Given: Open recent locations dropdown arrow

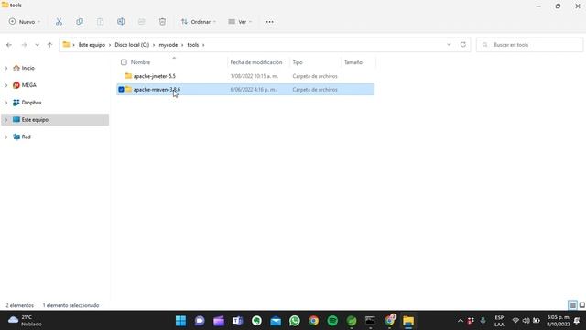Looking at the screenshot, I should coord(37,45).
